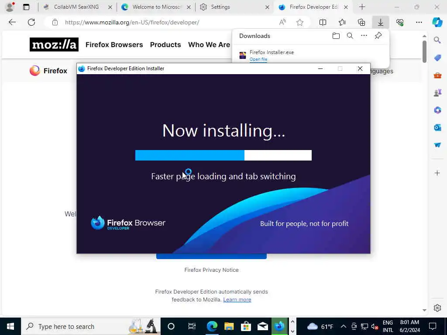Screen dimensions: 447x335
Task: Open the Who We Are menu
Action: point(209,45)
